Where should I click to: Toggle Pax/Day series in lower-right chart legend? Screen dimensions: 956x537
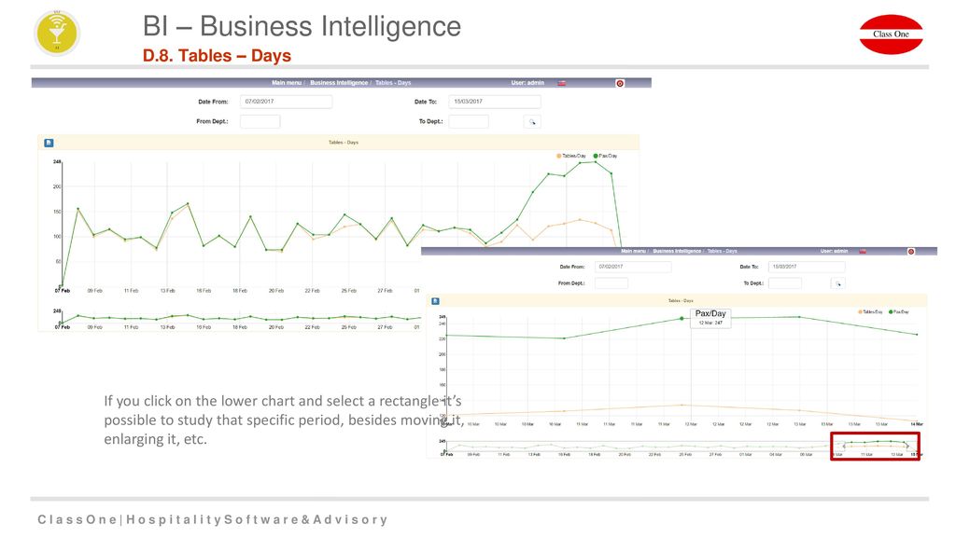[x=899, y=311]
